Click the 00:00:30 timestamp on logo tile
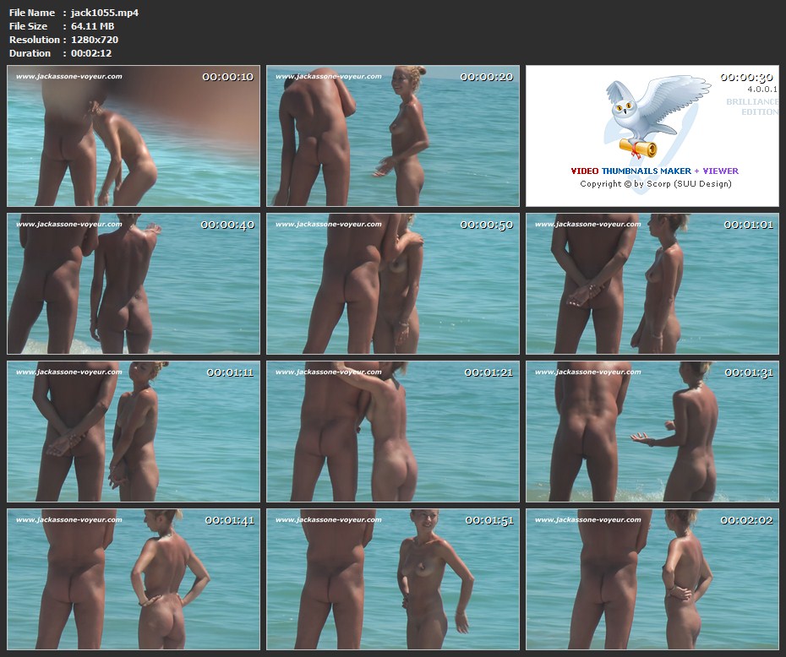 click(x=746, y=77)
